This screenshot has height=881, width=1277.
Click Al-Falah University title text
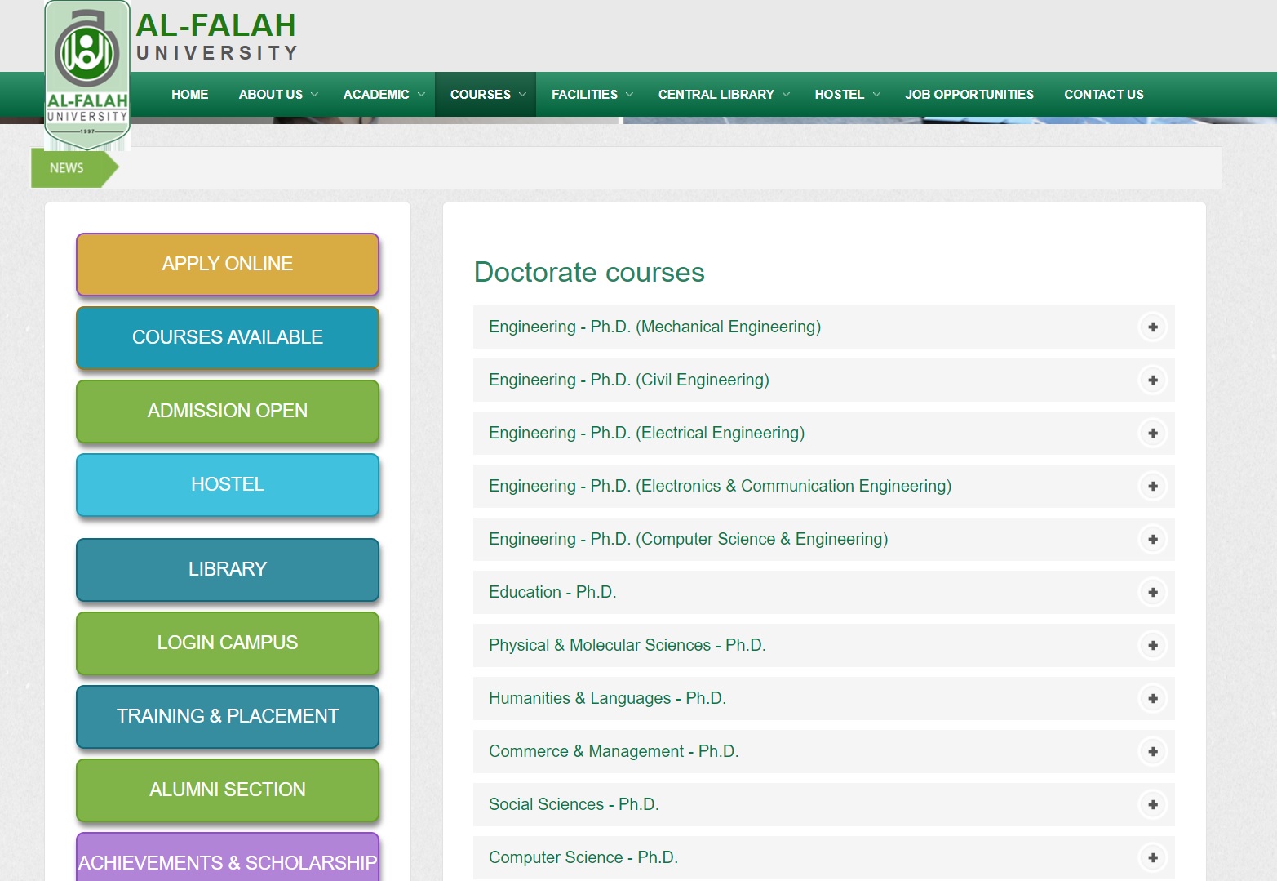(217, 37)
